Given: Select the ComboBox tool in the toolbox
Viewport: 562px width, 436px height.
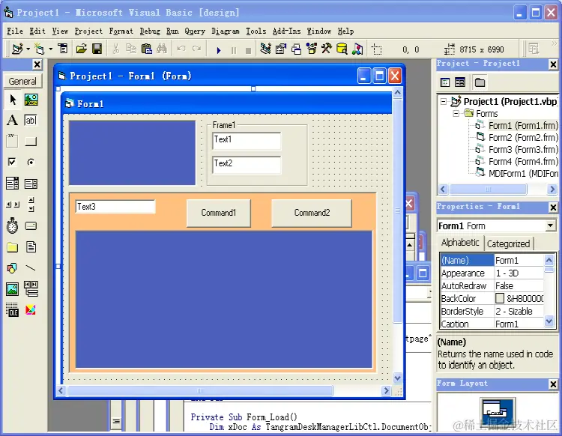Looking at the screenshot, I should click(x=13, y=184).
